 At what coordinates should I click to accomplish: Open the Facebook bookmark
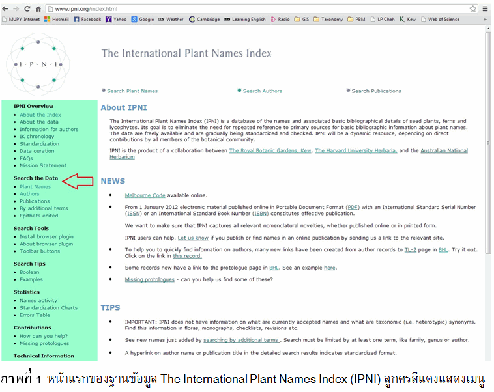click(x=87, y=20)
